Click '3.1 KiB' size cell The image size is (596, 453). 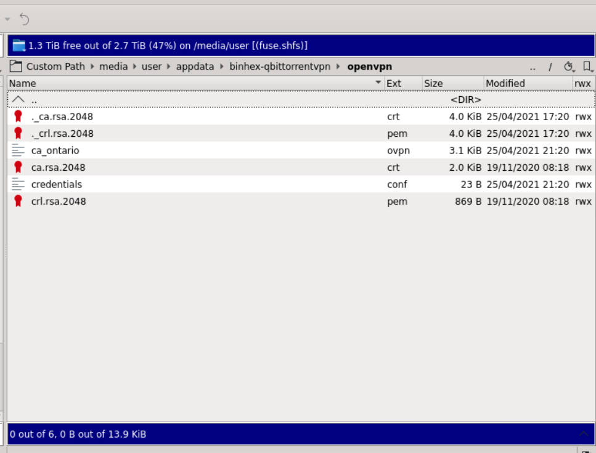(x=465, y=150)
